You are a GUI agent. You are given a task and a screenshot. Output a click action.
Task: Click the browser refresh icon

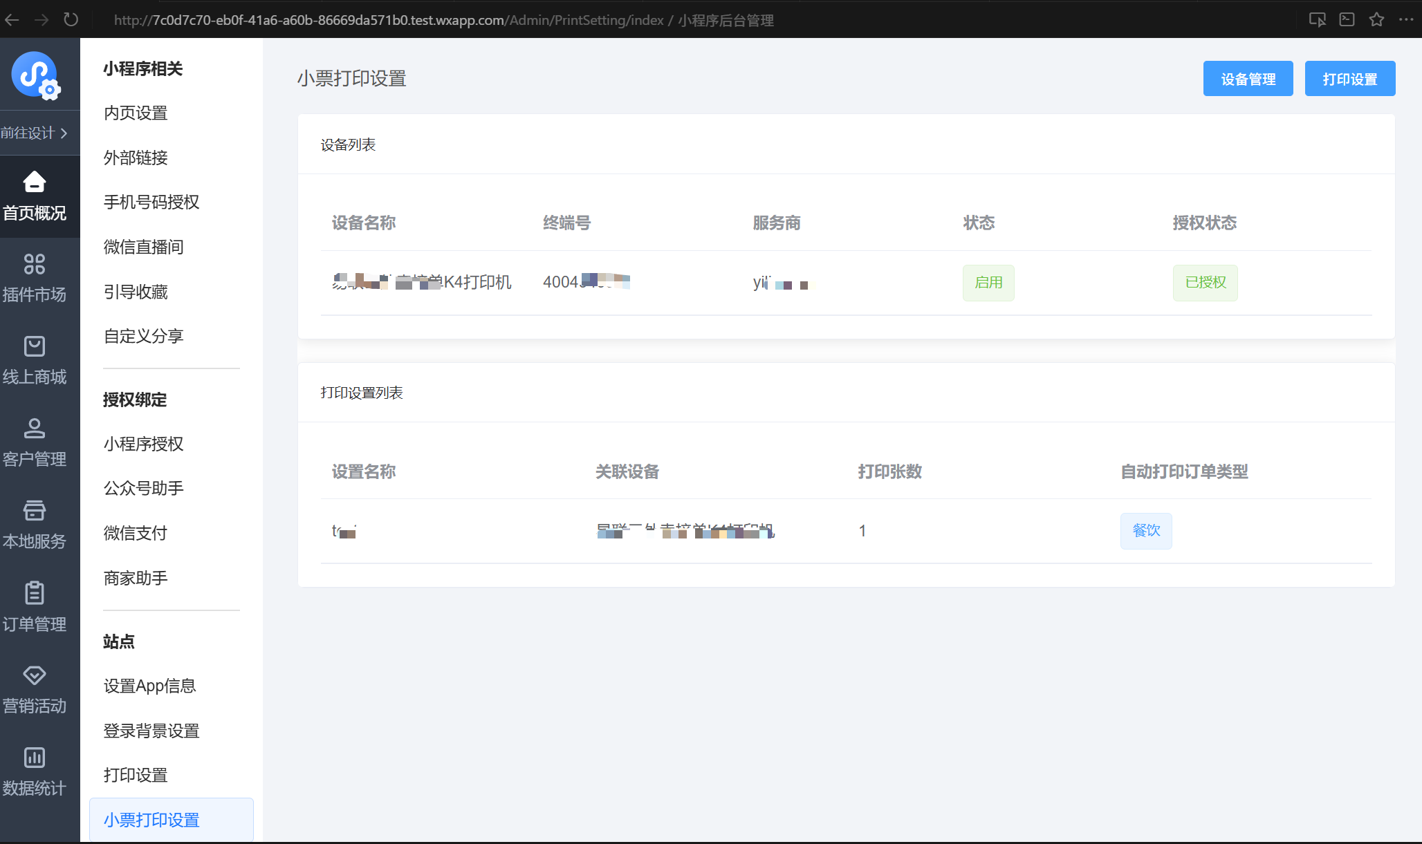(x=71, y=20)
